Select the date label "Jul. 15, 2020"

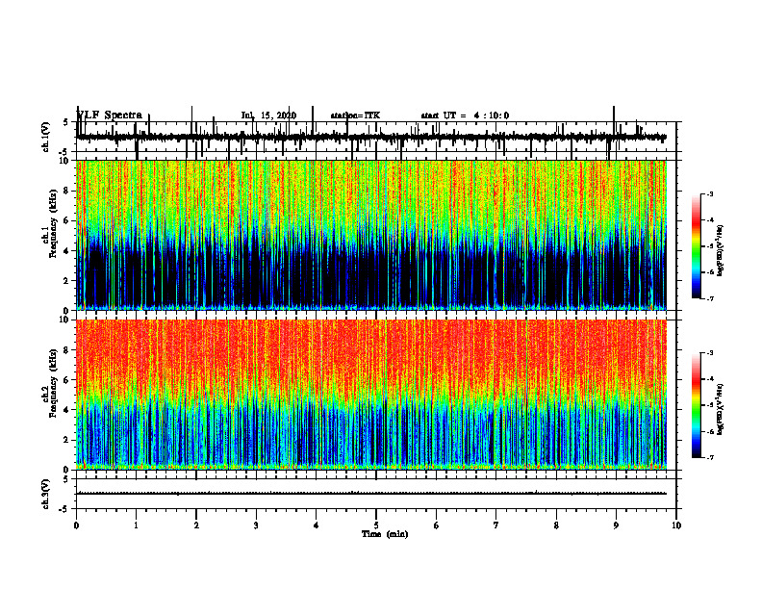coord(268,115)
